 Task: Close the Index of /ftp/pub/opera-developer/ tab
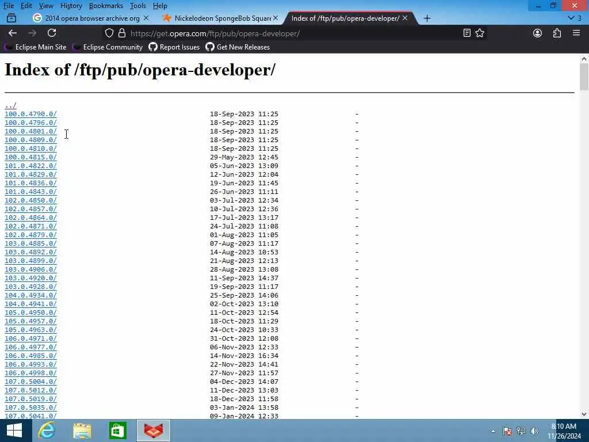click(405, 18)
